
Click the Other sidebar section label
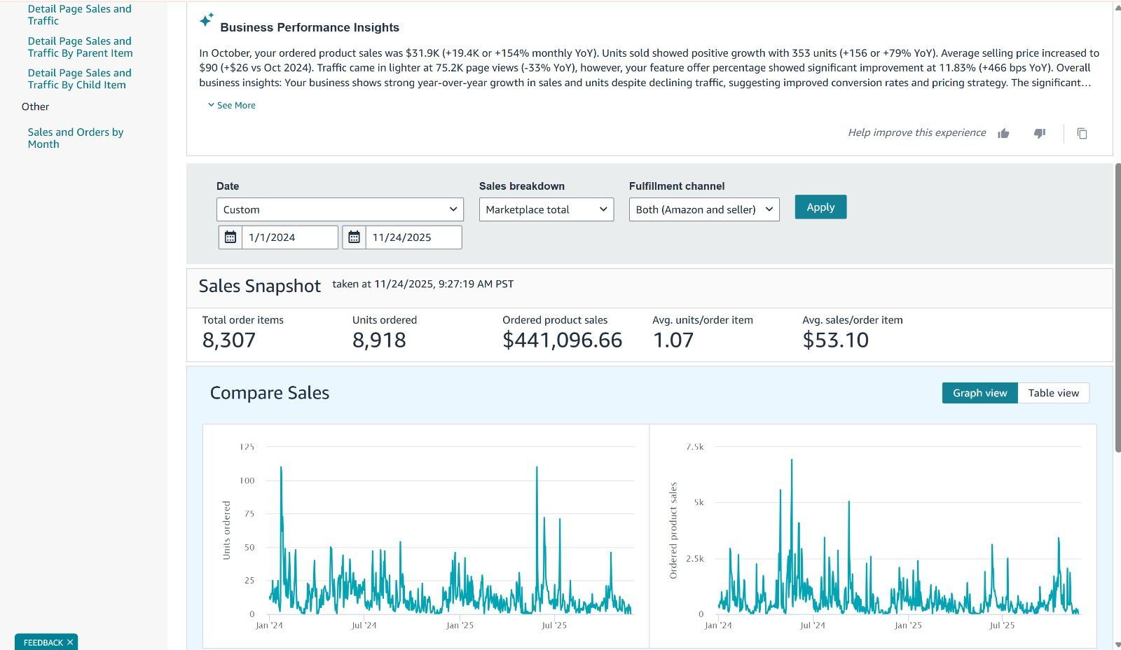point(35,106)
